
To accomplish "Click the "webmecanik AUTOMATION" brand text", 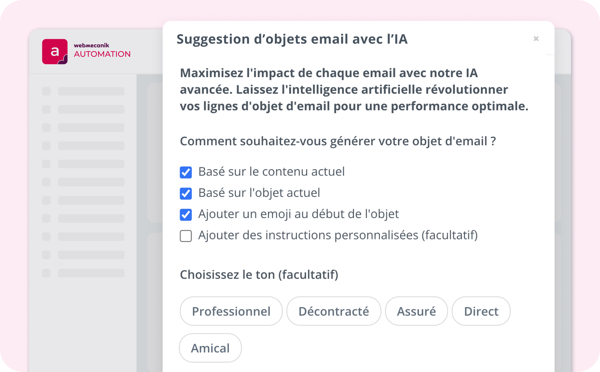I will (x=102, y=51).
